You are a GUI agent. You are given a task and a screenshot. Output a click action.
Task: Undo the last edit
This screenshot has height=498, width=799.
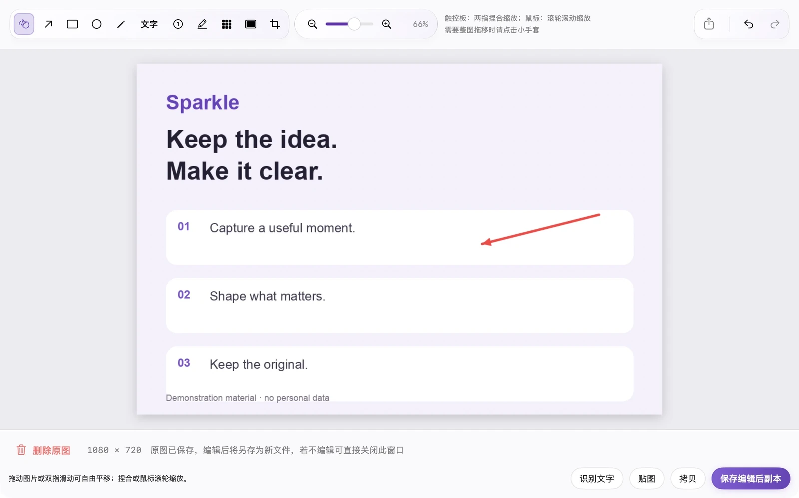pos(748,24)
